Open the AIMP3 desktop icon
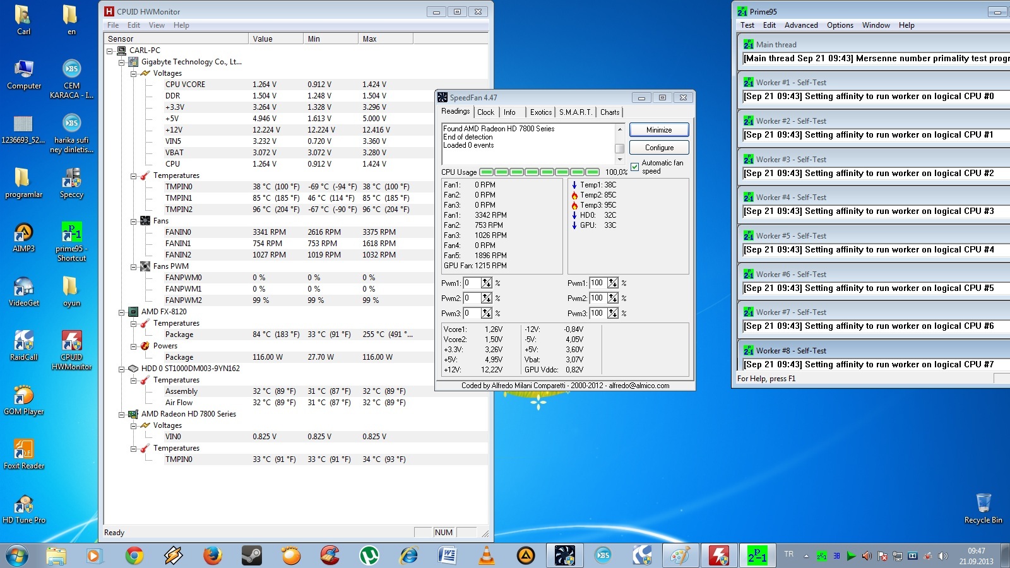Viewport: 1010px width, 568px height. (x=23, y=238)
